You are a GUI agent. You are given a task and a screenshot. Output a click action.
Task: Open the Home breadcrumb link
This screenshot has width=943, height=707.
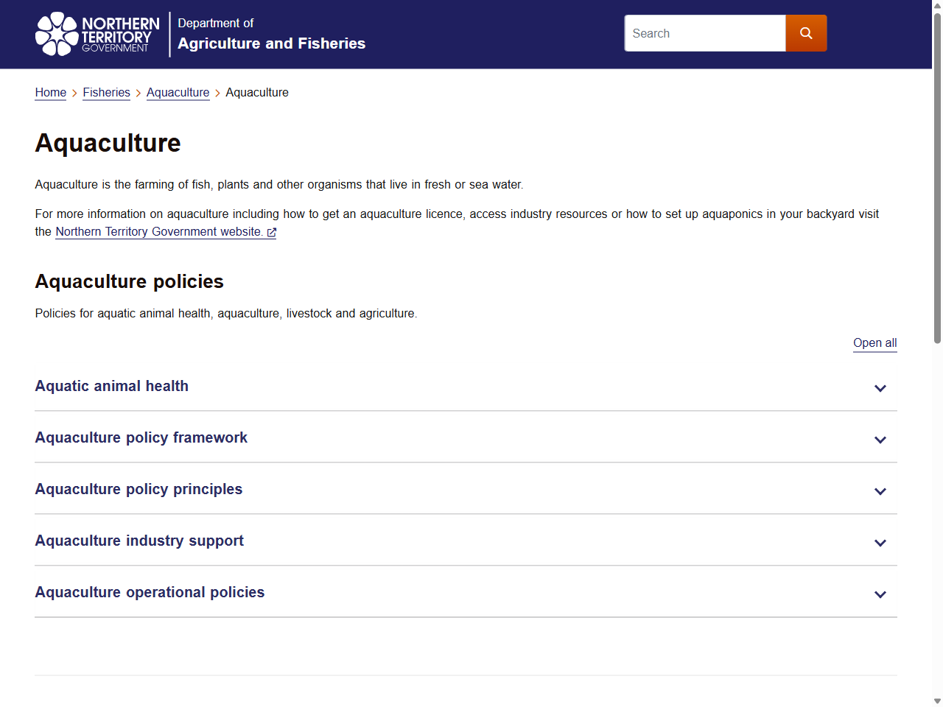[x=50, y=93]
